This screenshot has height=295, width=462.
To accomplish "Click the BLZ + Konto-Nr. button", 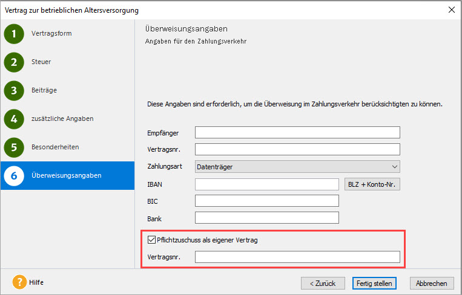I will pos(372,184).
